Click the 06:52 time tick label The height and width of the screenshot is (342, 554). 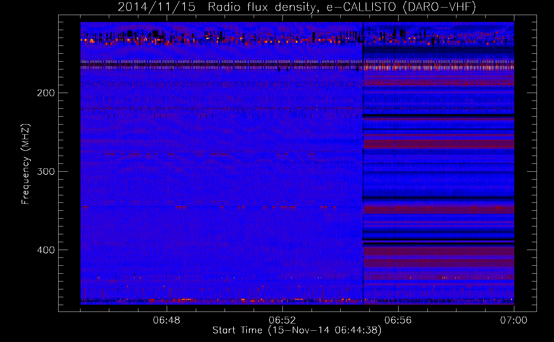[282, 320]
